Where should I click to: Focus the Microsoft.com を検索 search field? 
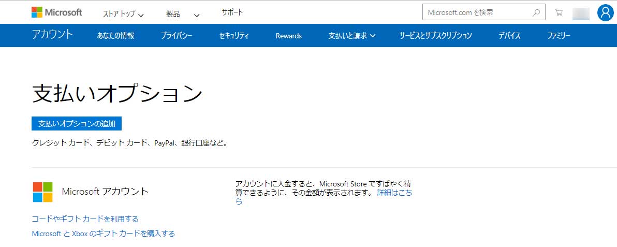[476, 12]
